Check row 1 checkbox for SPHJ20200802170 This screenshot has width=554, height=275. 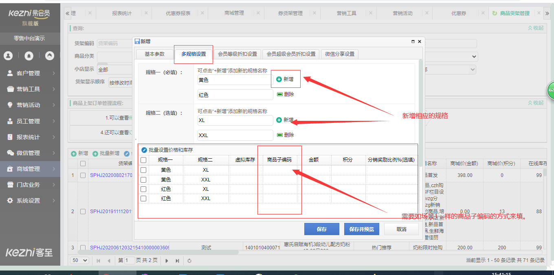pos(83,175)
